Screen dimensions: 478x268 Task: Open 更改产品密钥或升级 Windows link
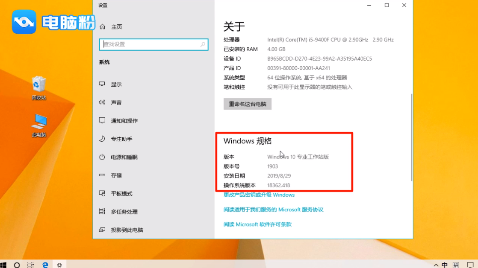click(x=259, y=195)
